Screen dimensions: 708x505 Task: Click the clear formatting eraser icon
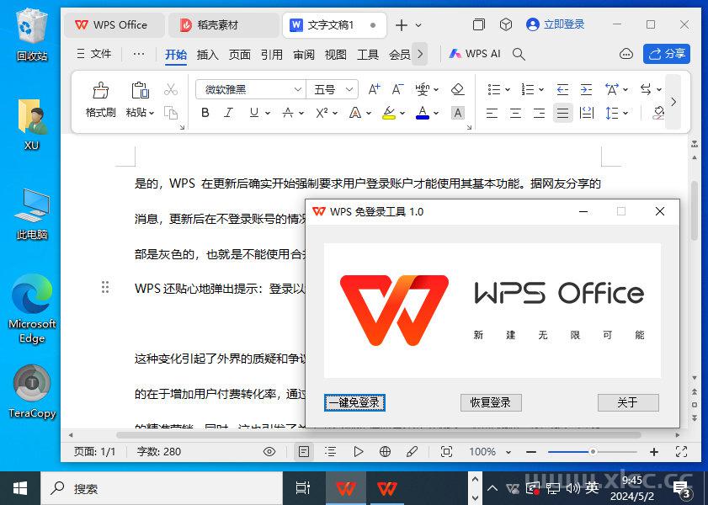(457, 89)
